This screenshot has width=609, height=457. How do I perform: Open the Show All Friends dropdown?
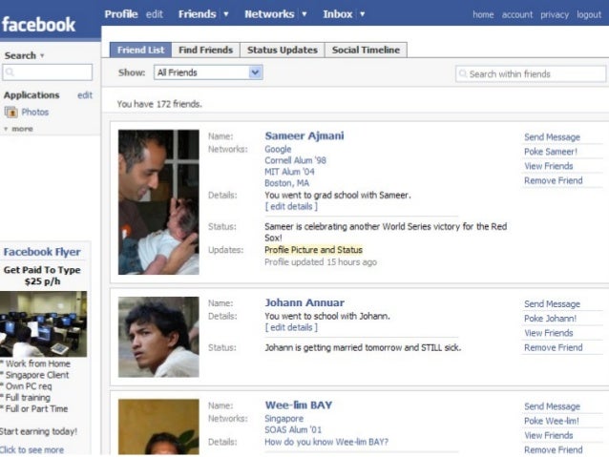point(208,73)
